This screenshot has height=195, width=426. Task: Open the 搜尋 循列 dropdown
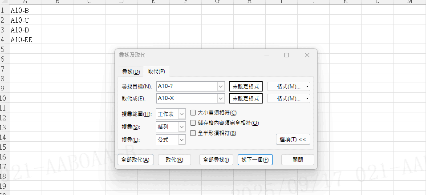coord(181,127)
